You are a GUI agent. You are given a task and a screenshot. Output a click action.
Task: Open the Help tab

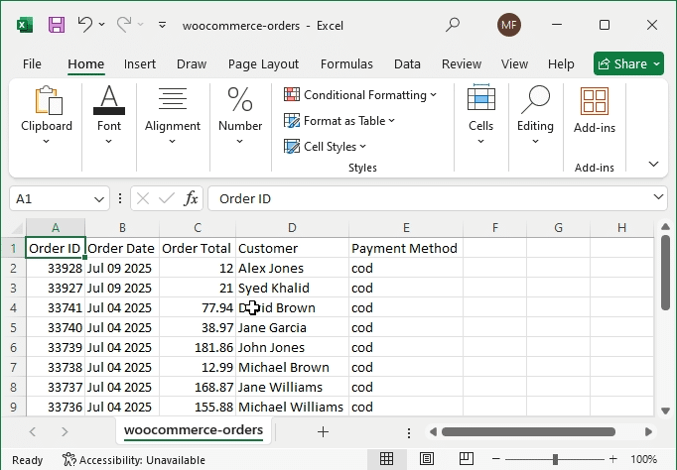tap(561, 63)
